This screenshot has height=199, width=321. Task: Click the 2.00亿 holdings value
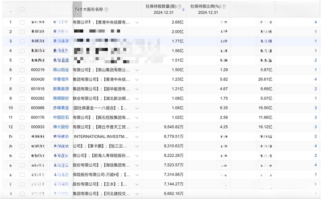coord(178,32)
